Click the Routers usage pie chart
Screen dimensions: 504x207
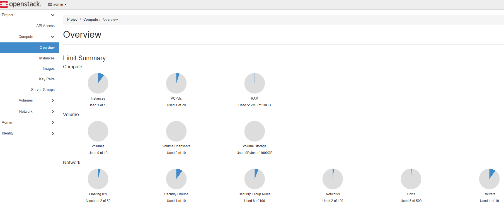tap(489, 179)
